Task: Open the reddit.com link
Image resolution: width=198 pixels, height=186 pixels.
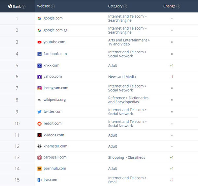Action: (x=52, y=123)
